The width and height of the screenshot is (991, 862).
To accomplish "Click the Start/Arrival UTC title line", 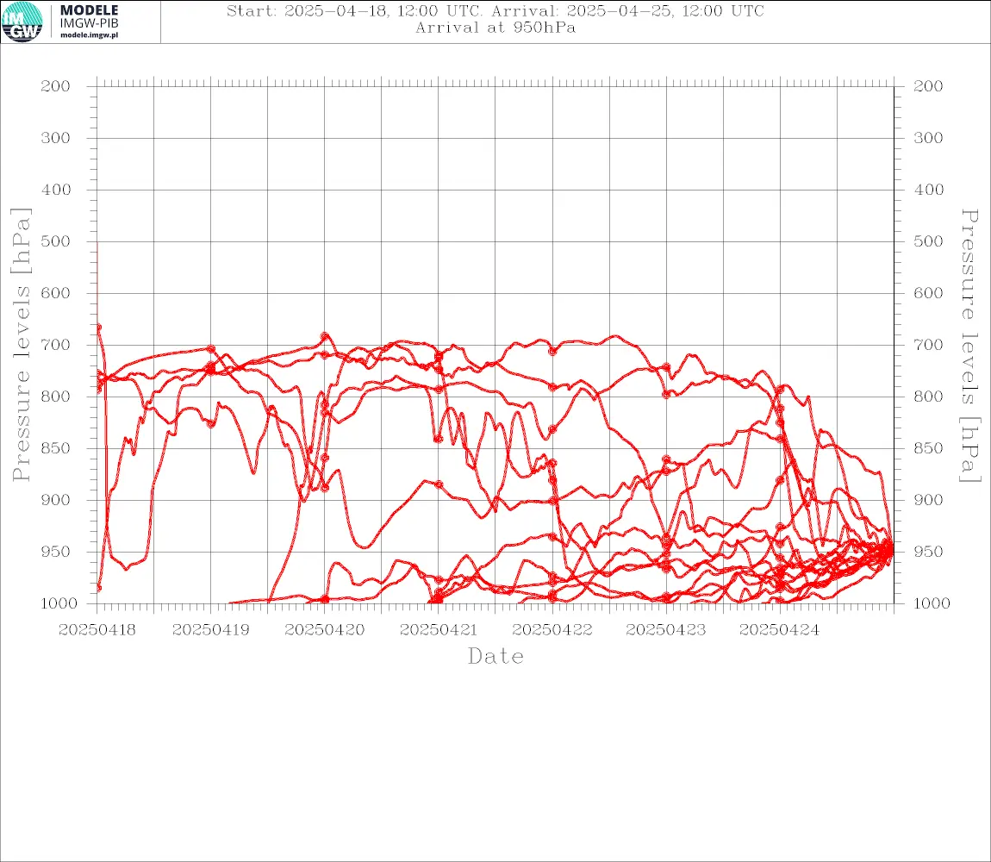I will point(495,10).
